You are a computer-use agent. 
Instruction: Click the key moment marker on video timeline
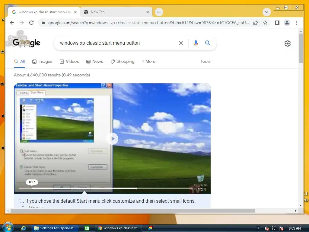(137, 188)
